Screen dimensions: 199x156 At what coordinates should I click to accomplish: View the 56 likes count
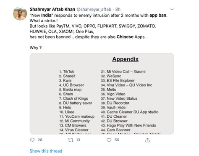pos(117,140)
